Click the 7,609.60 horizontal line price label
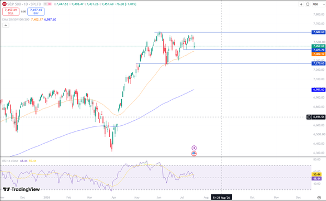Screen dimensions: 326x201 (x=318, y=32)
